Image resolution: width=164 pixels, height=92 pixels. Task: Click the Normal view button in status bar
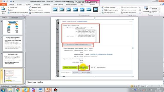point(132,86)
